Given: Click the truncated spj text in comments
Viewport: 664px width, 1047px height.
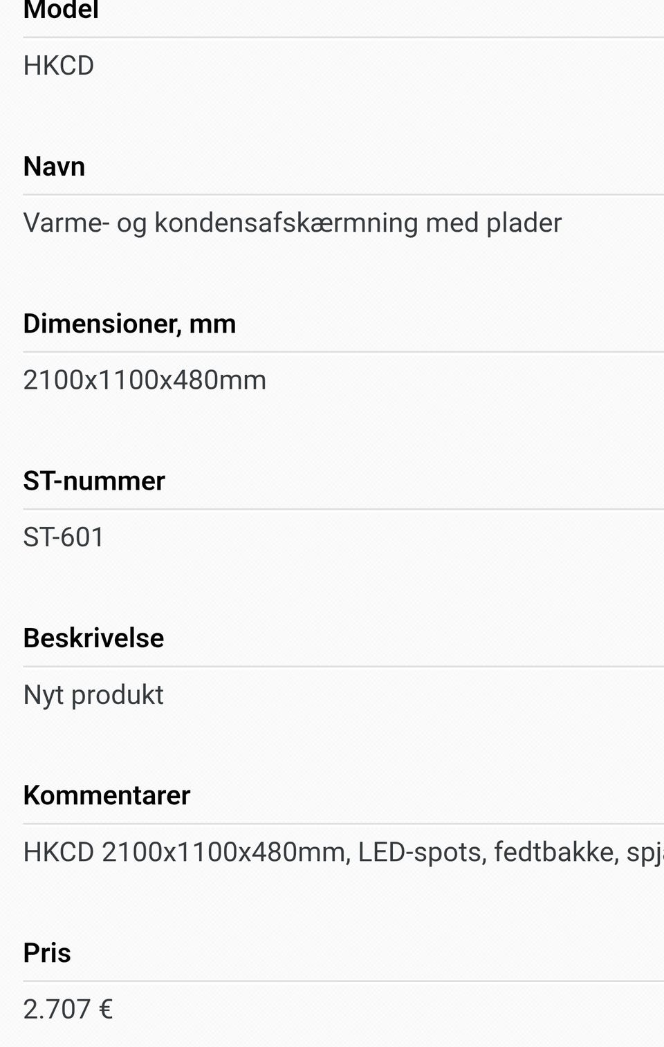Looking at the screenshot, I should 644,853.
